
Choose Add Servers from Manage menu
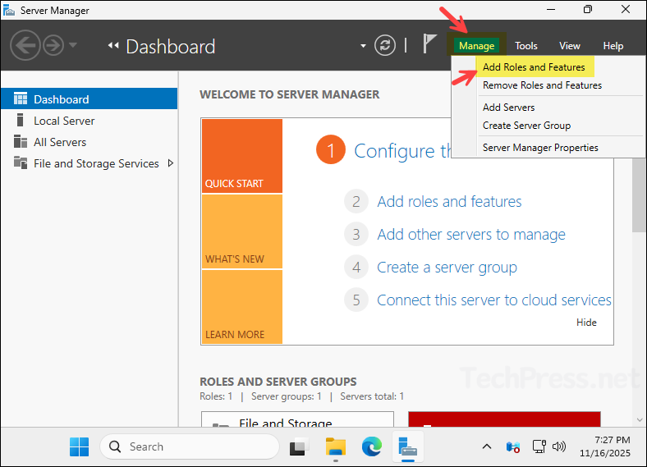509,108
